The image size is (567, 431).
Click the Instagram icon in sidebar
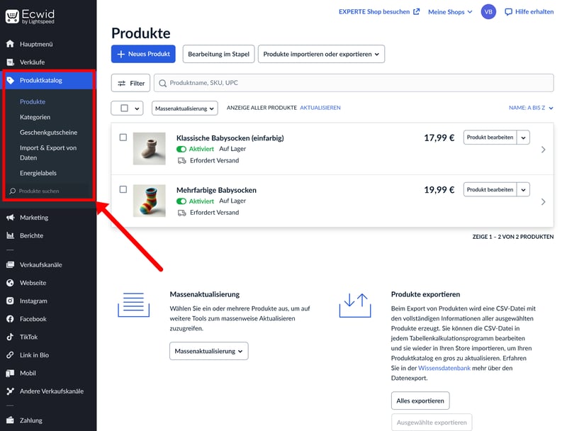pos(10,301)
